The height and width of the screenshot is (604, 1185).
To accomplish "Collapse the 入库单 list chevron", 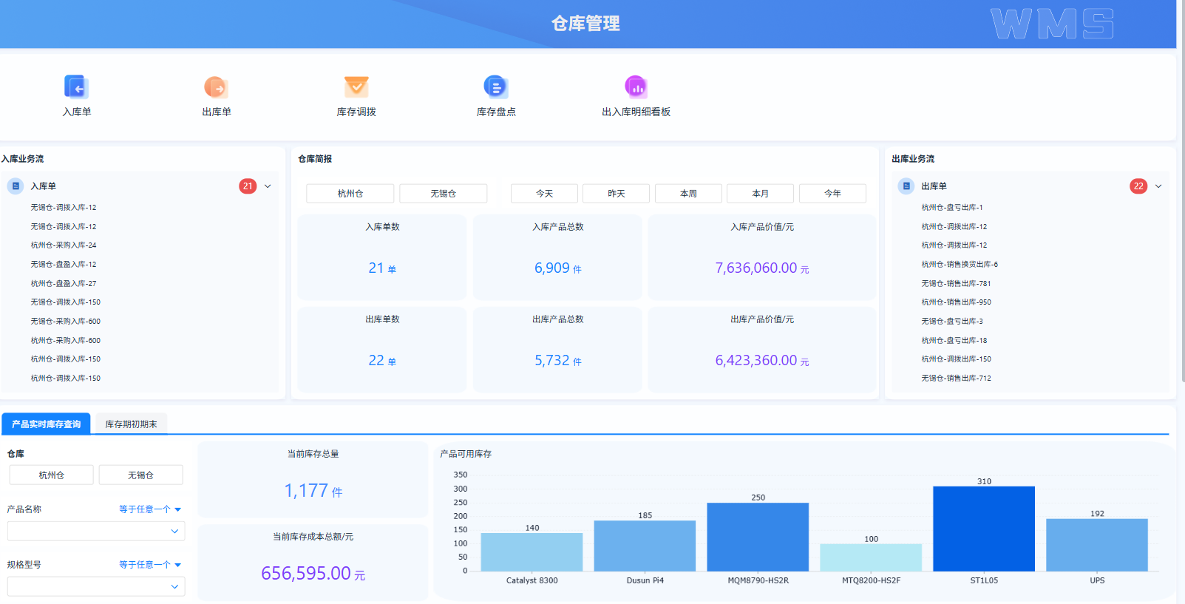I will click(x=268, y=186).
